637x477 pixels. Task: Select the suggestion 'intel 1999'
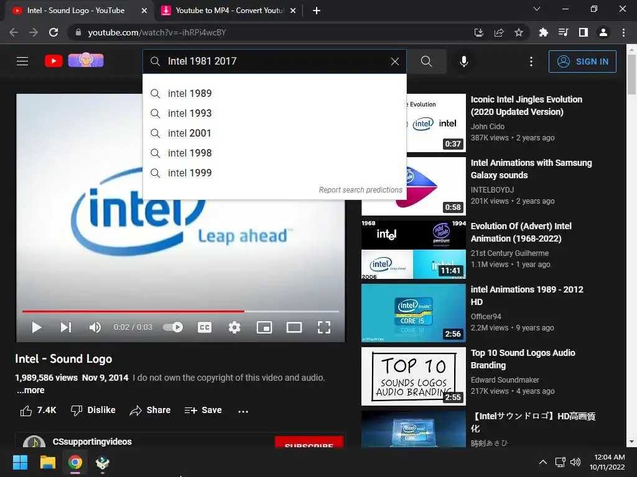274,173
